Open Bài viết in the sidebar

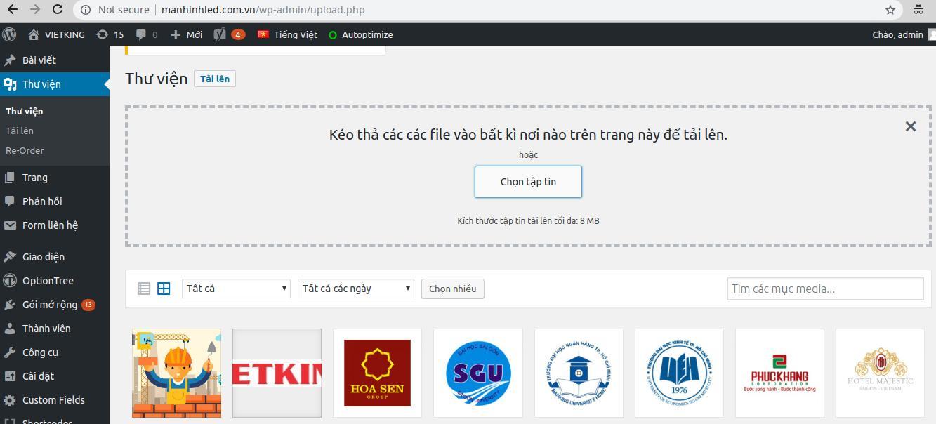tap(55, 60)
